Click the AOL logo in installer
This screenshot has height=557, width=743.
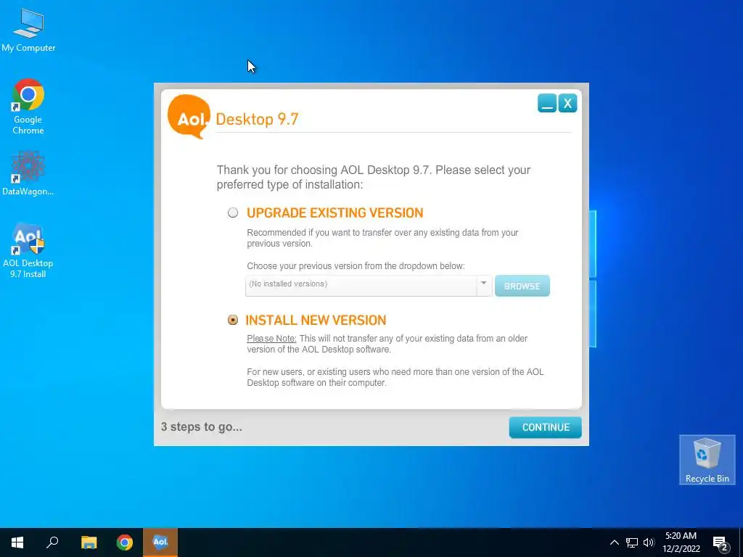[x=189, y=117]
